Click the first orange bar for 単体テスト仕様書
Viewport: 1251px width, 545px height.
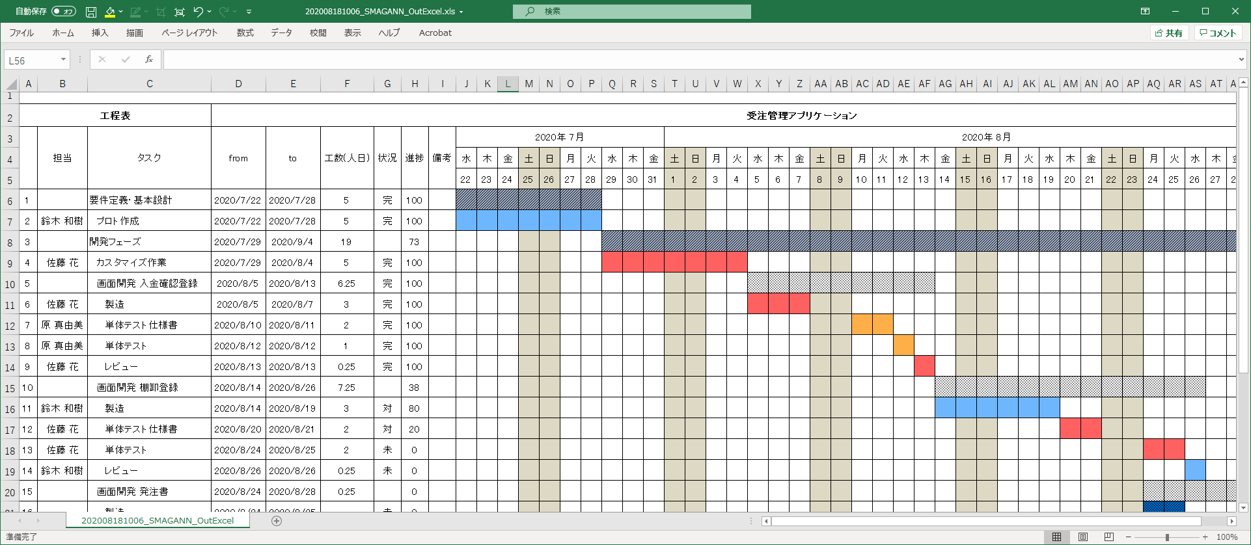tap(862, 325)
